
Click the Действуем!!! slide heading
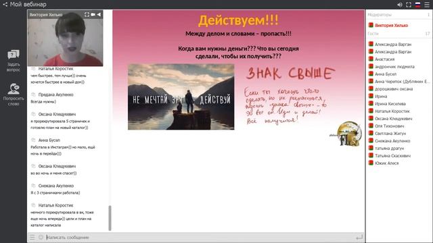point(238,20)
